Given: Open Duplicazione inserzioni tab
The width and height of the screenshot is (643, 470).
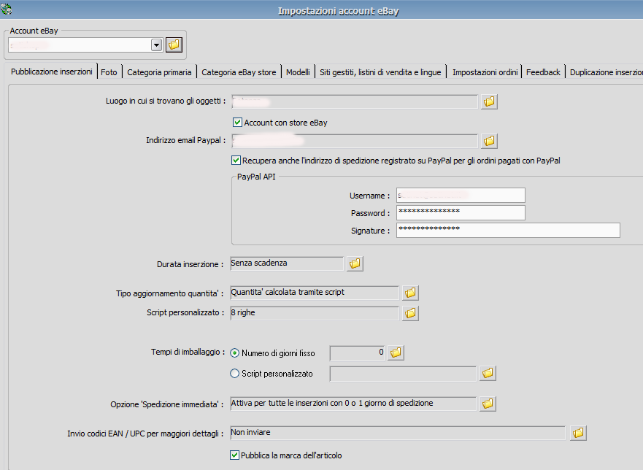Looking at the screenshot, I should [x=605, y=72].
